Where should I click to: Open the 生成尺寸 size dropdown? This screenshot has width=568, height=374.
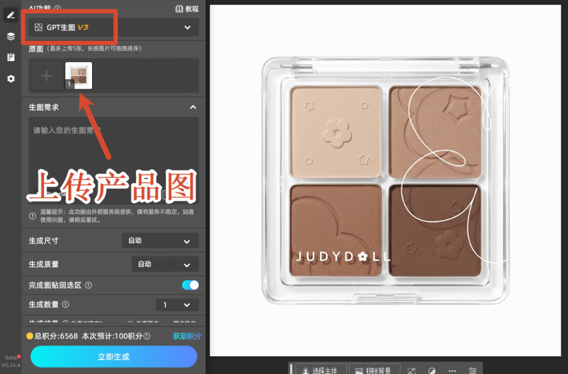tap(160, 241)
